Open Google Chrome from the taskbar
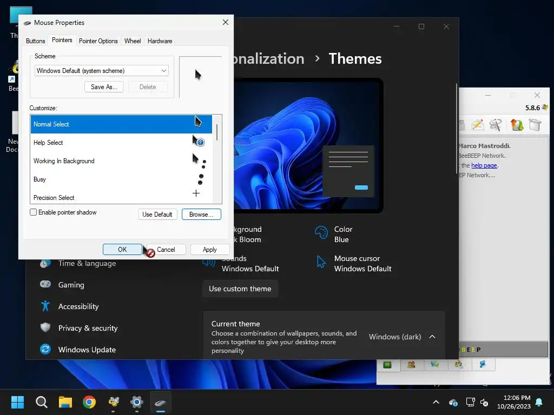The width and height of the screenshot is (554, 415). [x=89, y=402]
